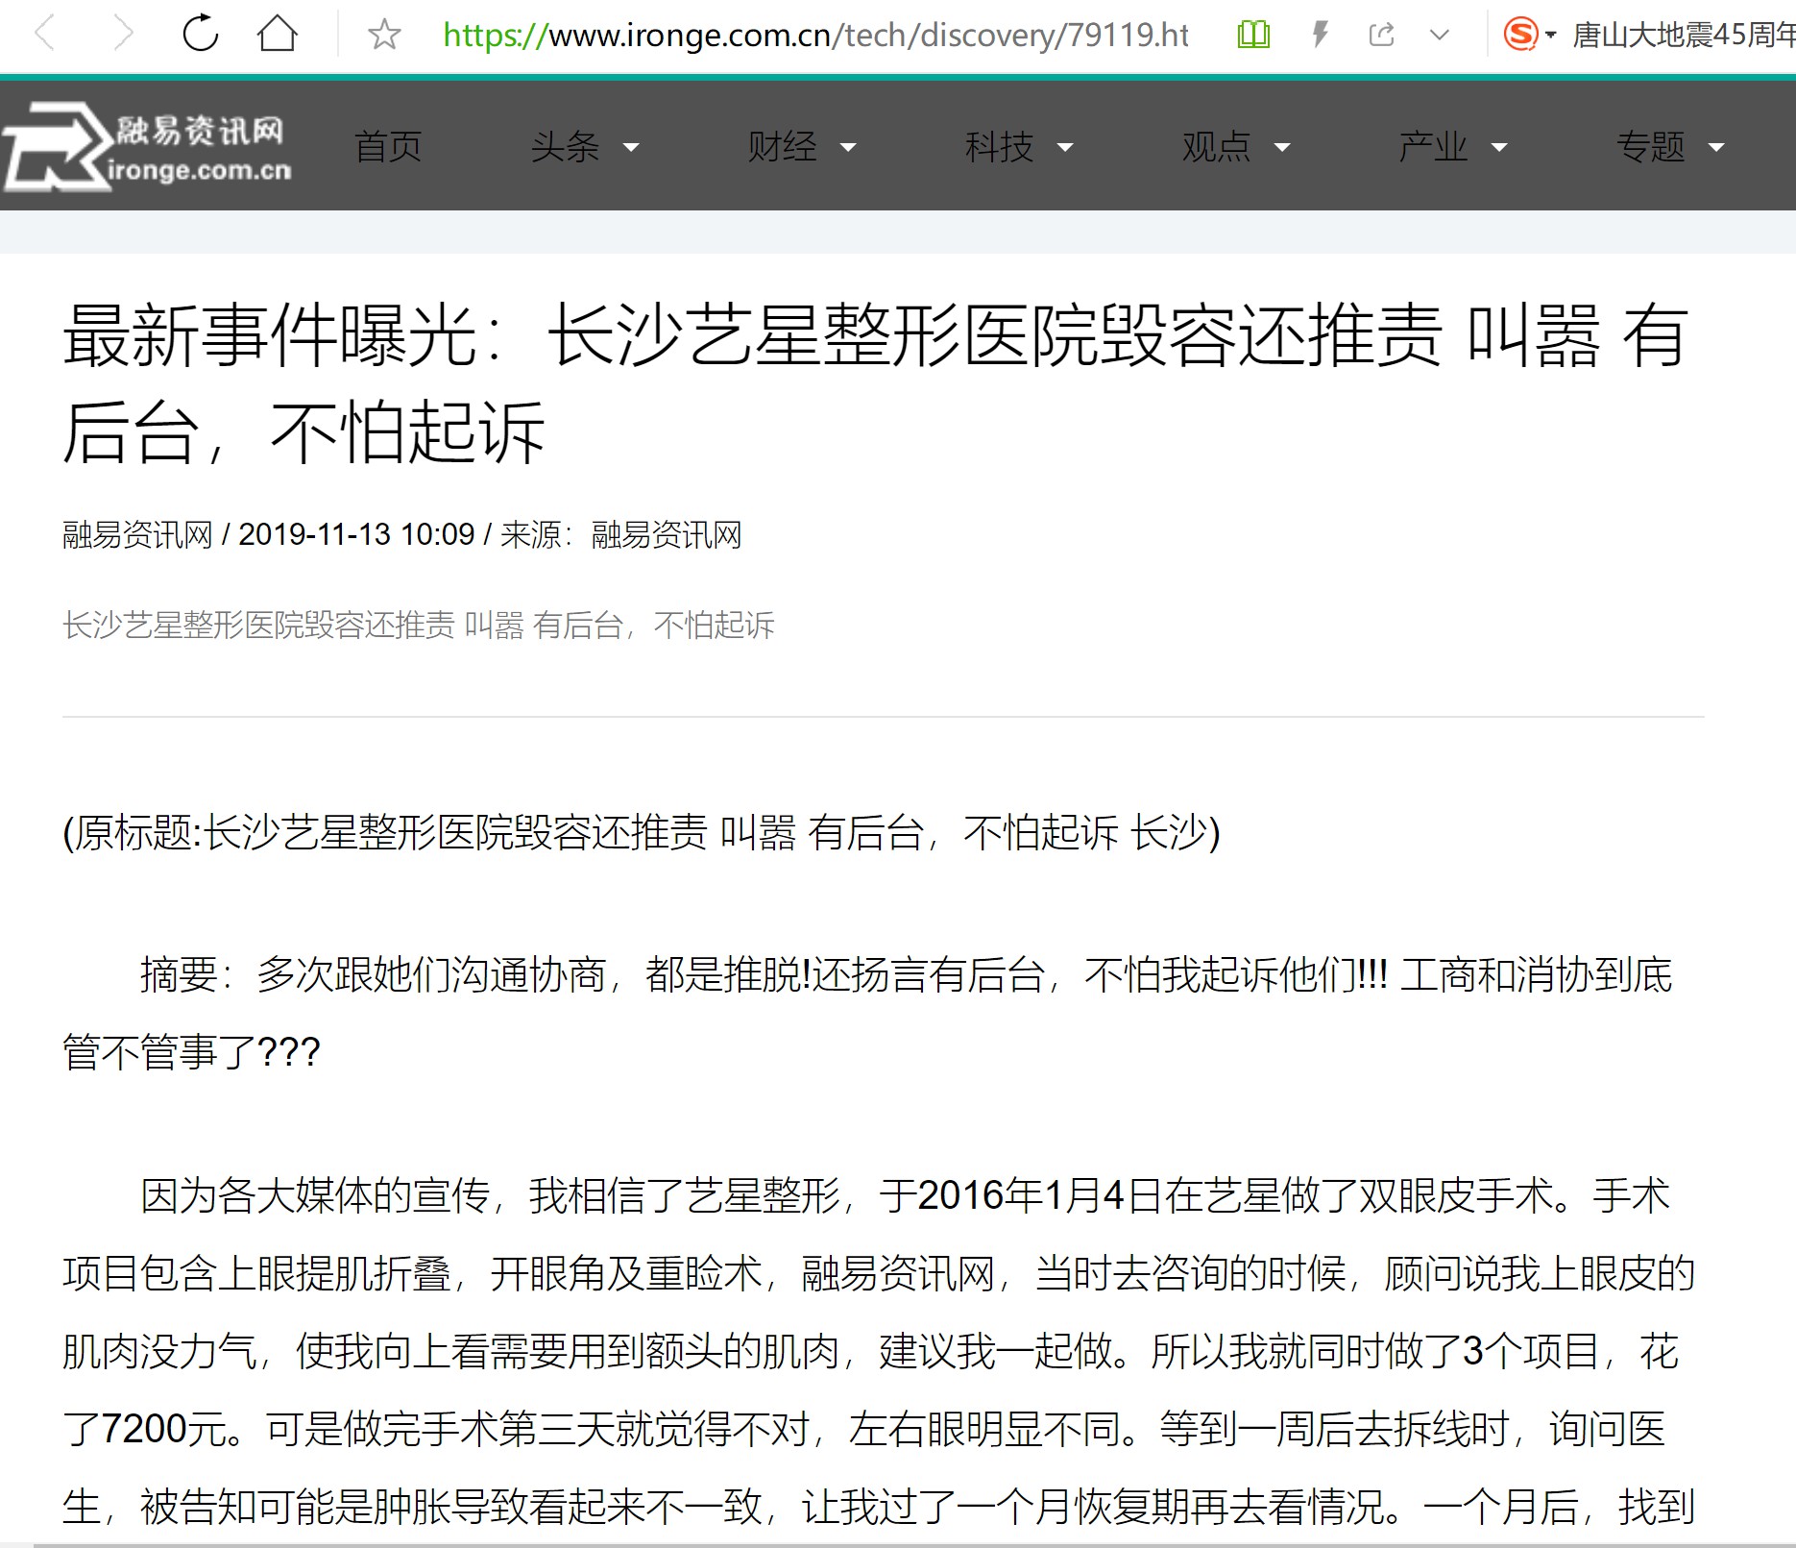Click the source 融易资讯网 after 来源
The height and width of the screenshot is (1548, 1796).
pyautogui.click(x=667, y=534)
